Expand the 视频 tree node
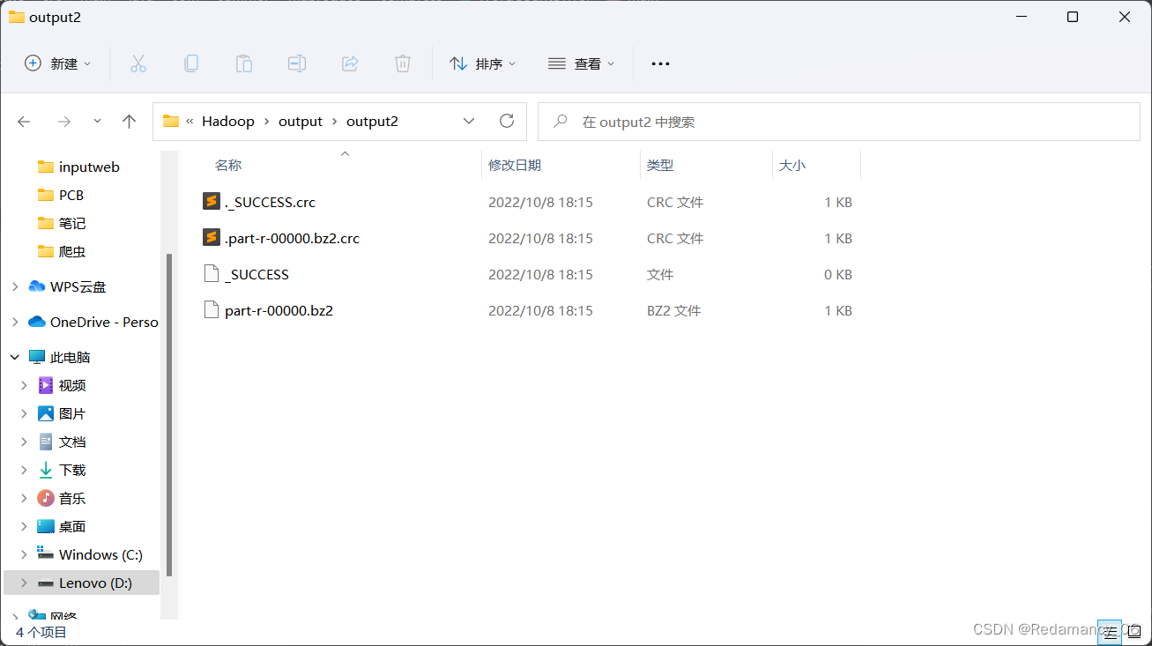Image resolution: width=1152 pixels, height=646 pixels. click(x=25, y=385)
